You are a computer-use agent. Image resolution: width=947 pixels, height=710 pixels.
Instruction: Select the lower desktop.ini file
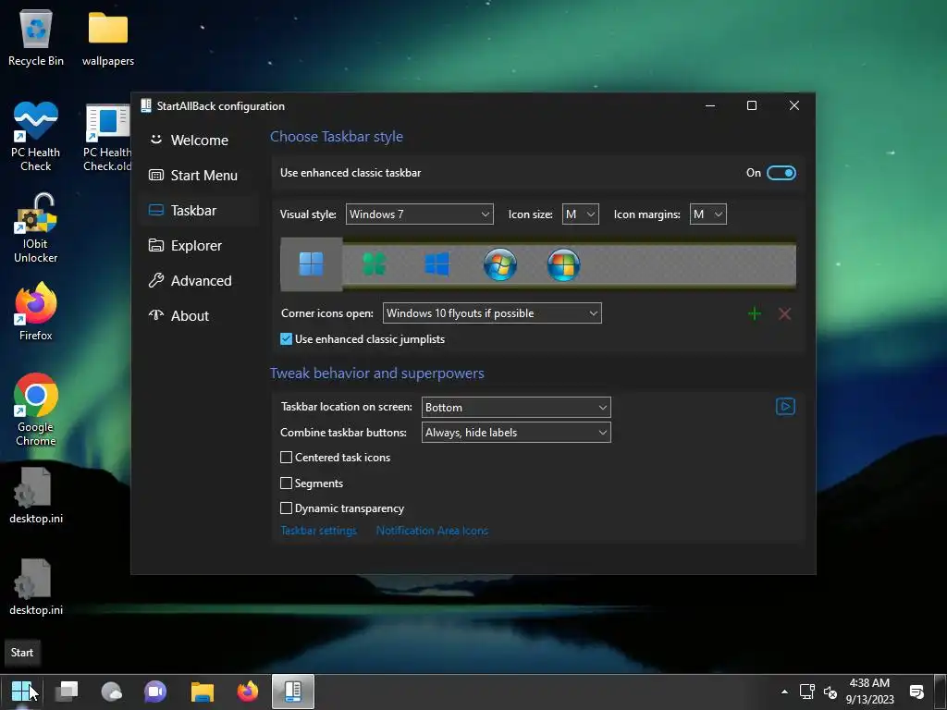(36, 587)
